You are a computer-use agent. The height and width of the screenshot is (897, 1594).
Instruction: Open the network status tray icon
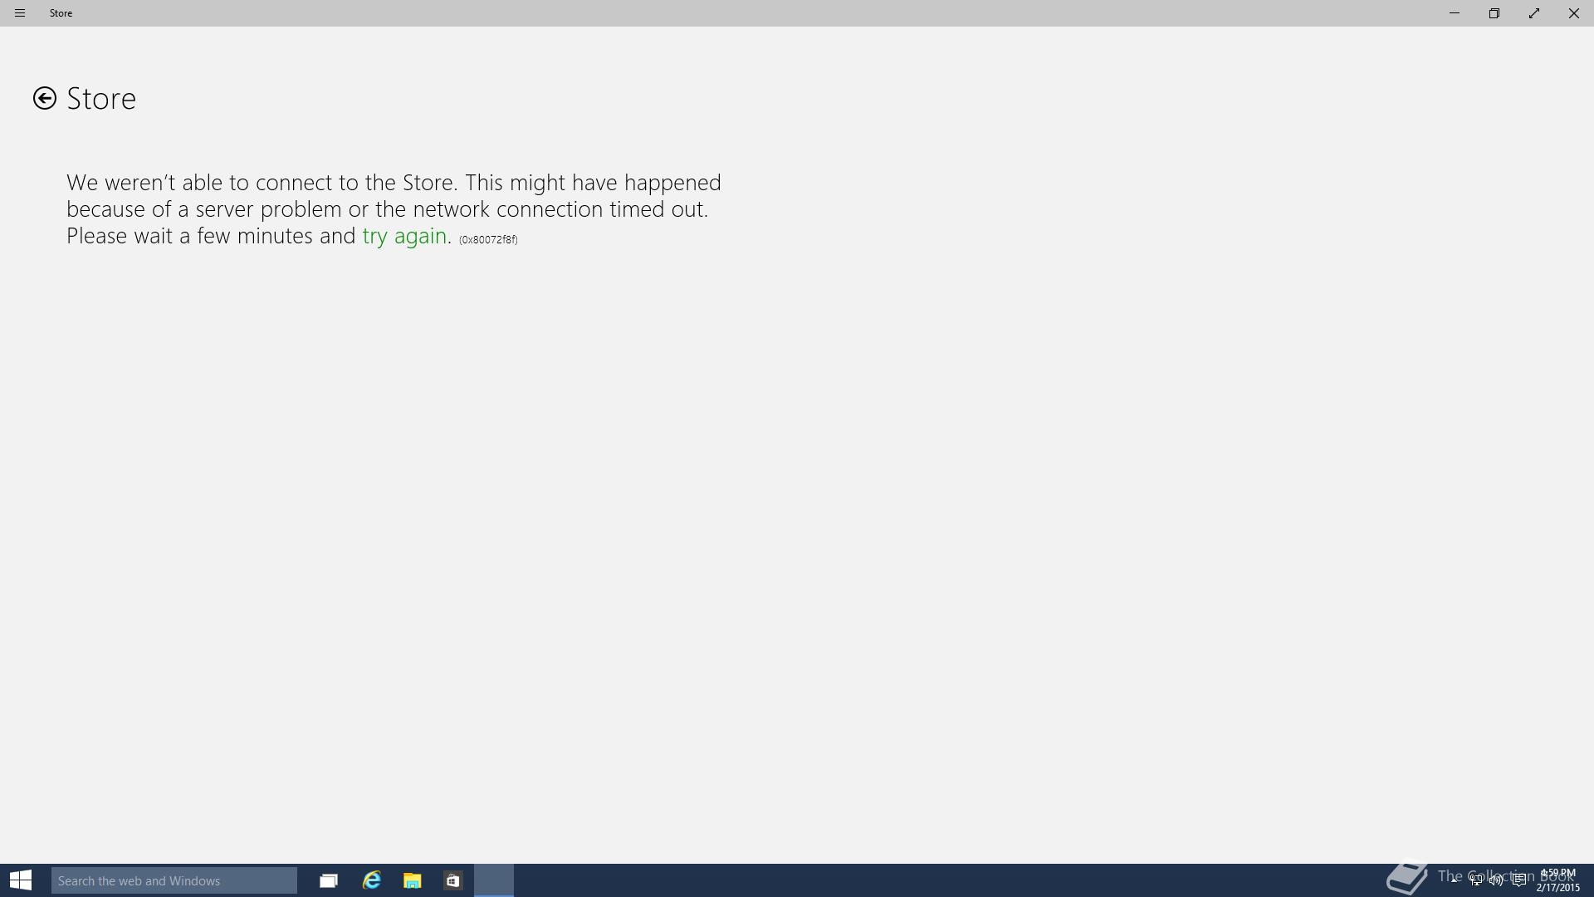coord(1476,880)
